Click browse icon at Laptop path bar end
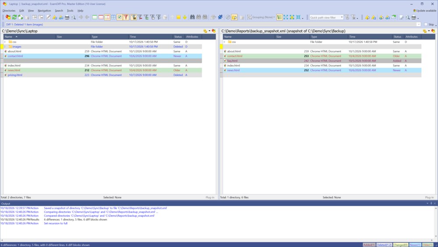 (214, 31)
